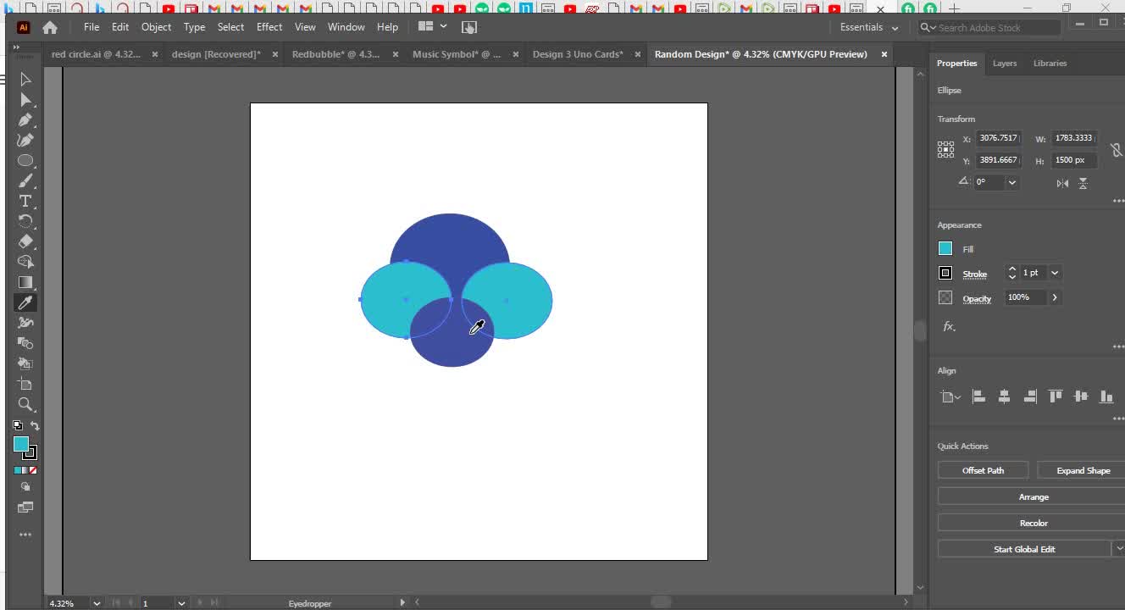Click the Recolor button
Screen dimensions: 1125x610
coord(1034,523)
